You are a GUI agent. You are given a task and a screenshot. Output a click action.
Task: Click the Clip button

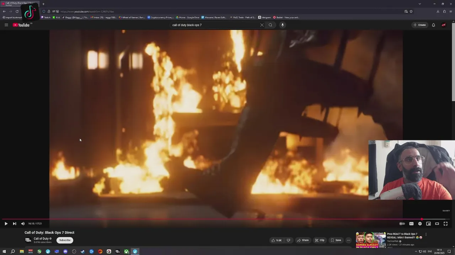(x=320, y=240)
